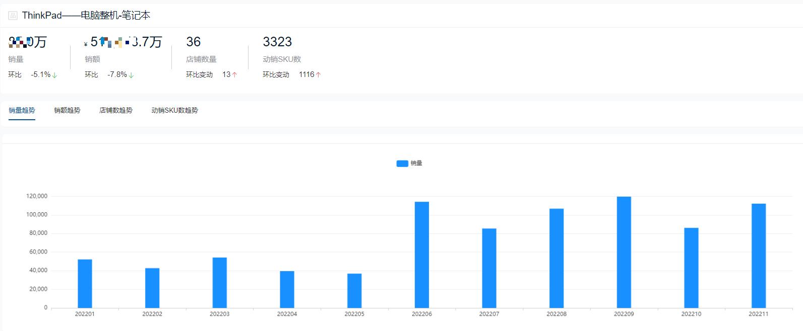Click the brand icon beside ThinkPad title
803x331 pixels.
(x=13, y=16)
